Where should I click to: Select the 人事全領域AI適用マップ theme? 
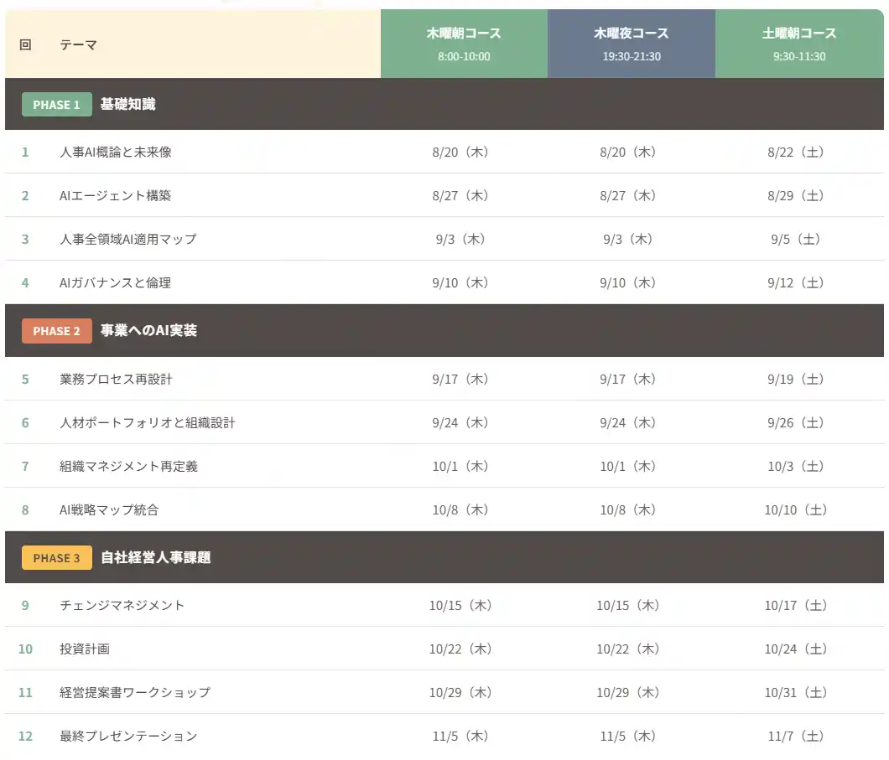click(x=128, y=239)
